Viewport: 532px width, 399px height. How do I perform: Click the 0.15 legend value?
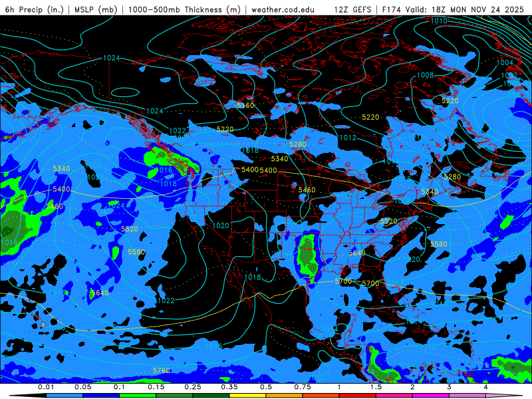[156, 387]
